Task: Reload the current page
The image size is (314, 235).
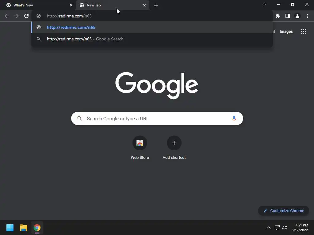Action: click(x=26, y=16)
